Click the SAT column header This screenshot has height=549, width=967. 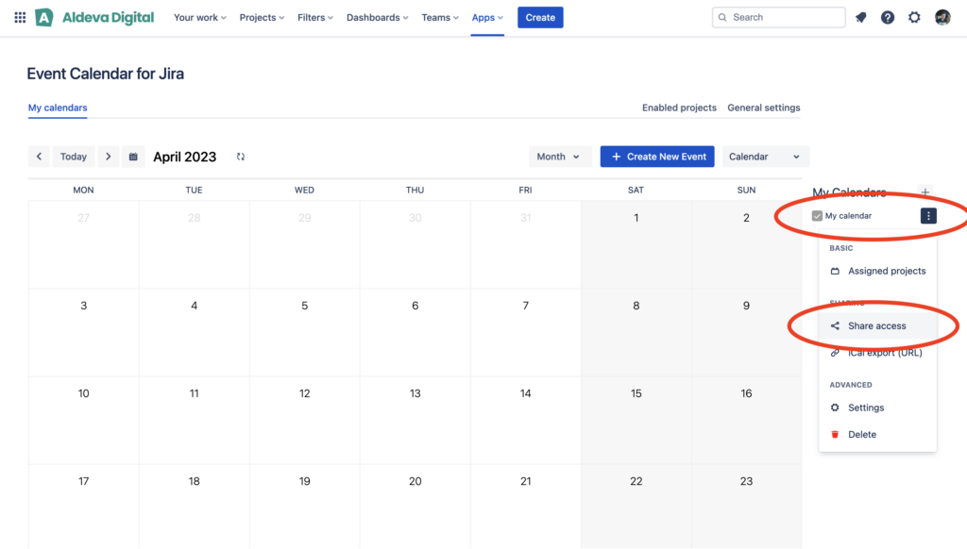tap(636, 191)
